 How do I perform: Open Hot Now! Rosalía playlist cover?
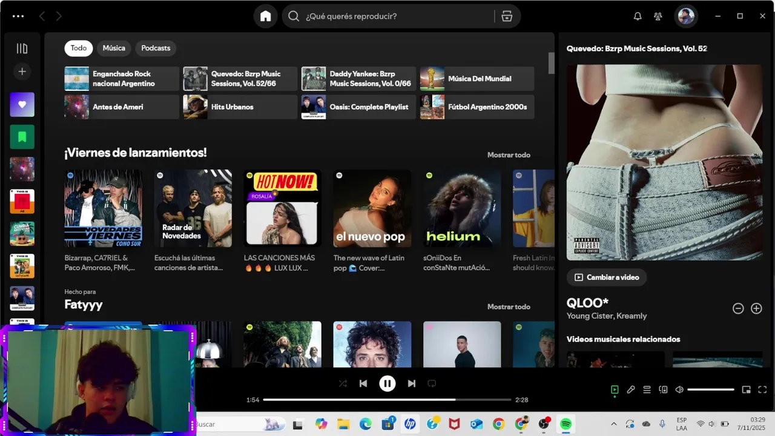coord(283,208)
